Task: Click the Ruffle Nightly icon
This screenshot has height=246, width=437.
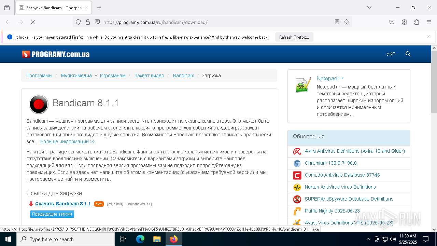Action: point(297,211)
